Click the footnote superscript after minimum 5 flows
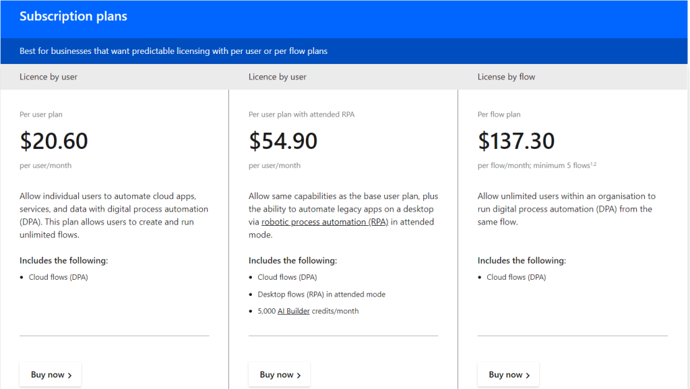The image size is (690, 389). coord(592,164)
